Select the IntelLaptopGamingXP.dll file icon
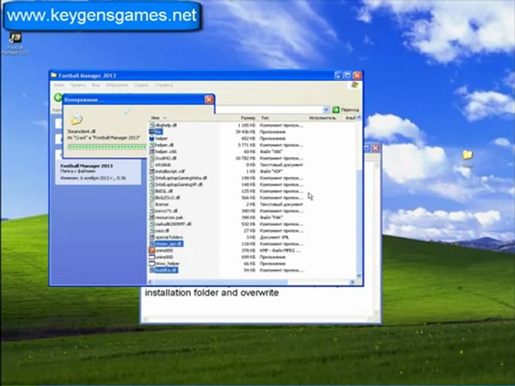515x386 pixels. tap(152, 184)
